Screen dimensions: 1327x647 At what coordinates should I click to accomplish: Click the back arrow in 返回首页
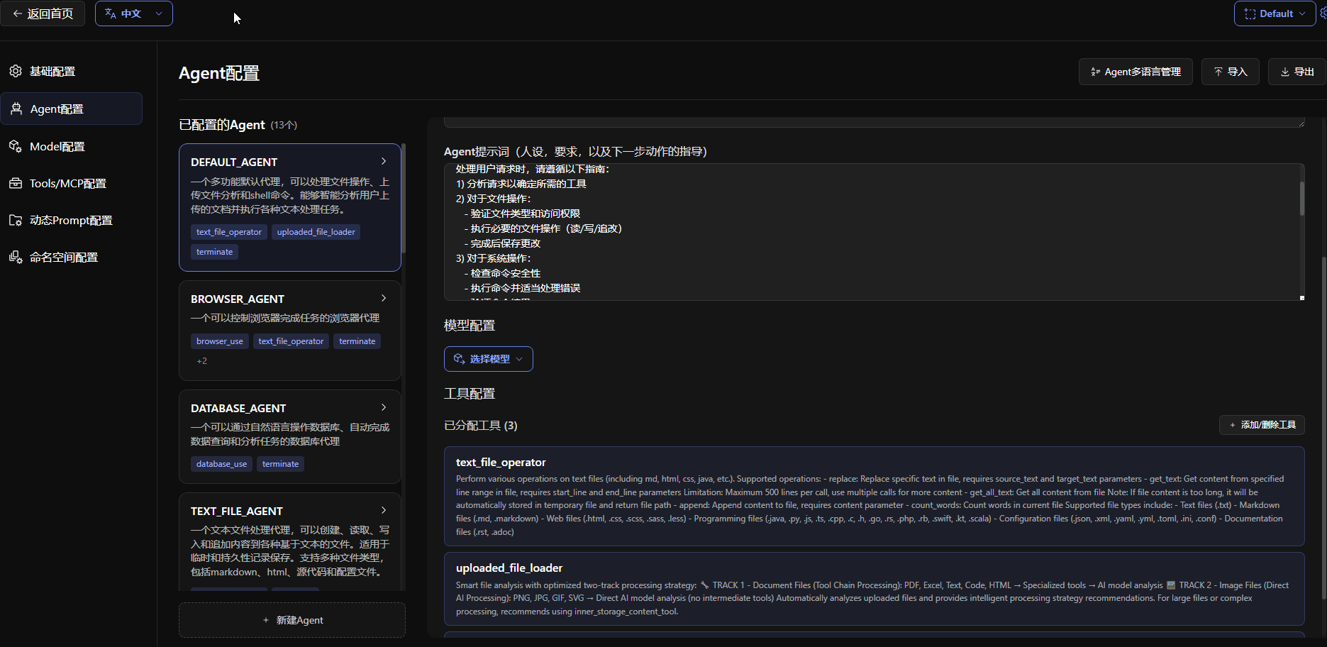point(18,13)
